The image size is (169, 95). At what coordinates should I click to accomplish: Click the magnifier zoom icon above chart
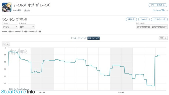pos(8,44)
